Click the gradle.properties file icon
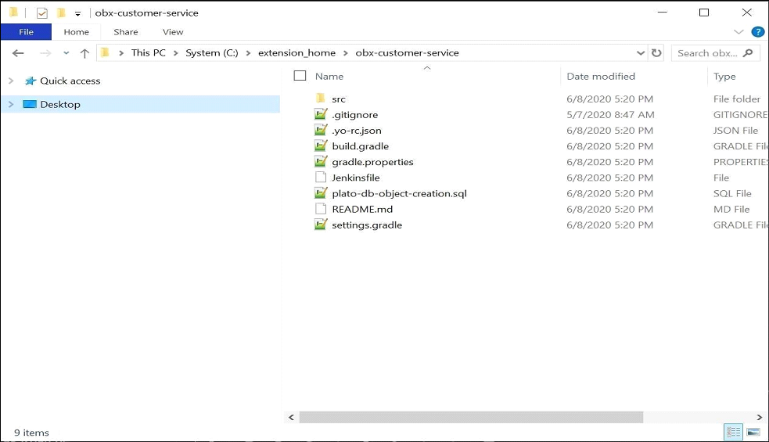The image size is (769, 442). click(321, 161)
